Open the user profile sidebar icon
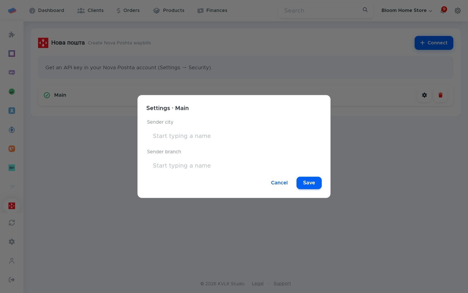The width and height of the screenshot is (468, 293). 12,261
